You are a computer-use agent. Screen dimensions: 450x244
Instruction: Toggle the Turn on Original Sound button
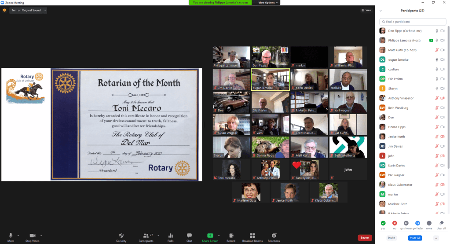pyautogui.click(x=26, y=10)
